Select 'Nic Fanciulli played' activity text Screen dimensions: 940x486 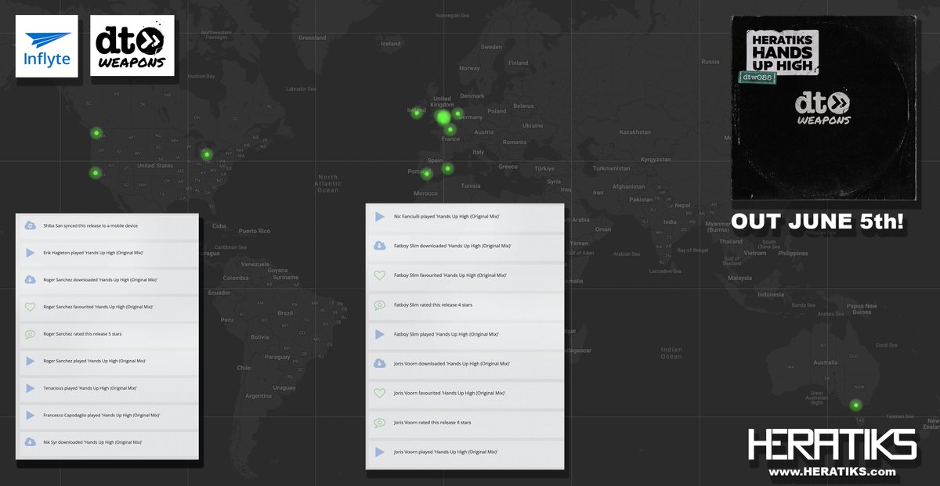tap(447, 216)
